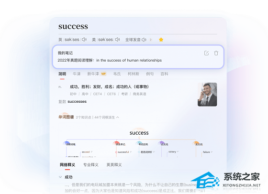The height and width of the screenshot is (194, 268).
Task: Edit my note with the pencil icon
Action: tap(206, 53)
